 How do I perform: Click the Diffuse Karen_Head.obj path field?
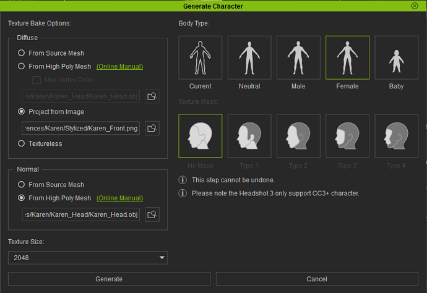pyautogui.click(x=80, y=96)
